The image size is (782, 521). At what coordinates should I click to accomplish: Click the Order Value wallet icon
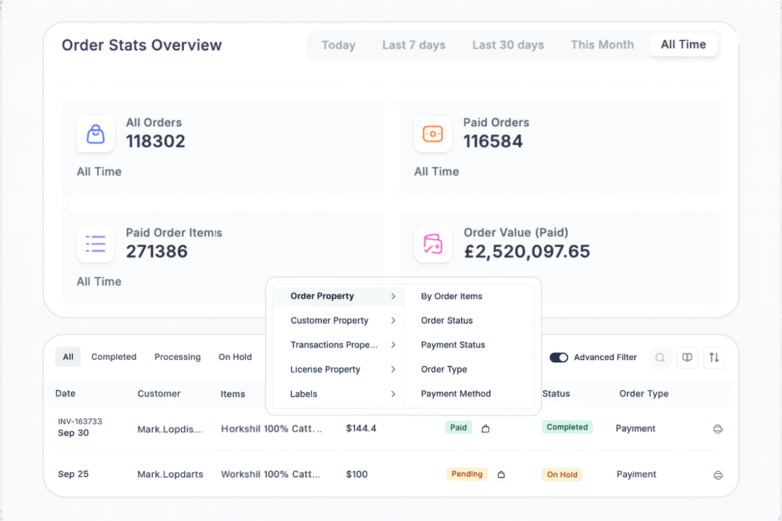click(433, 244)
